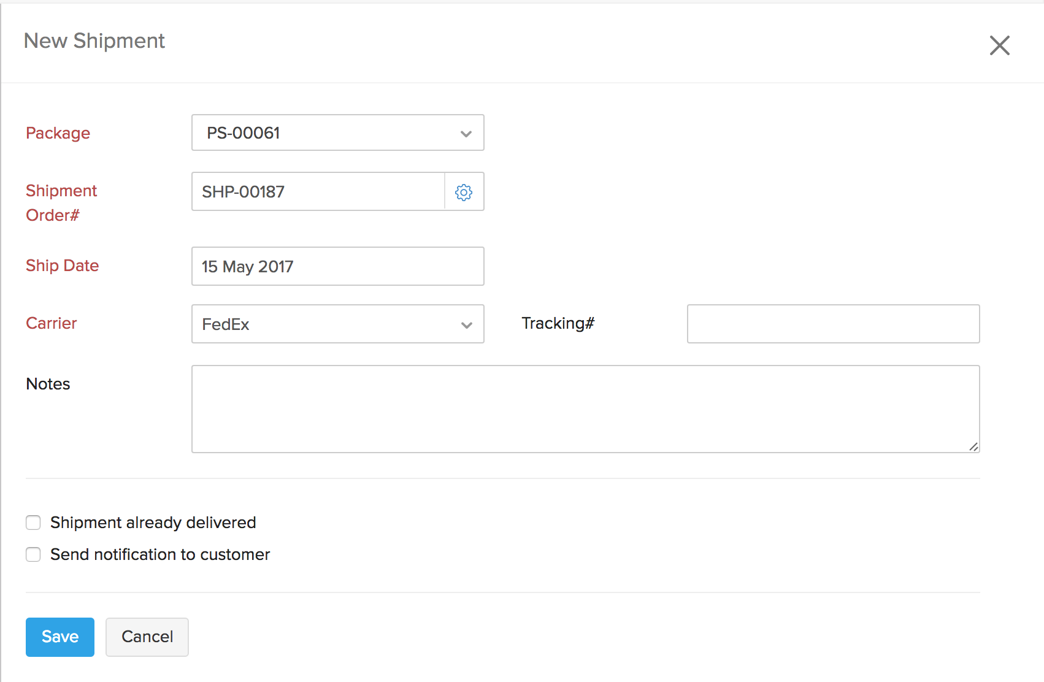Click the Package dropdown chevron arrow
Image resolution: width=1044 pixels, height=682 pixels.
point(466,132)
